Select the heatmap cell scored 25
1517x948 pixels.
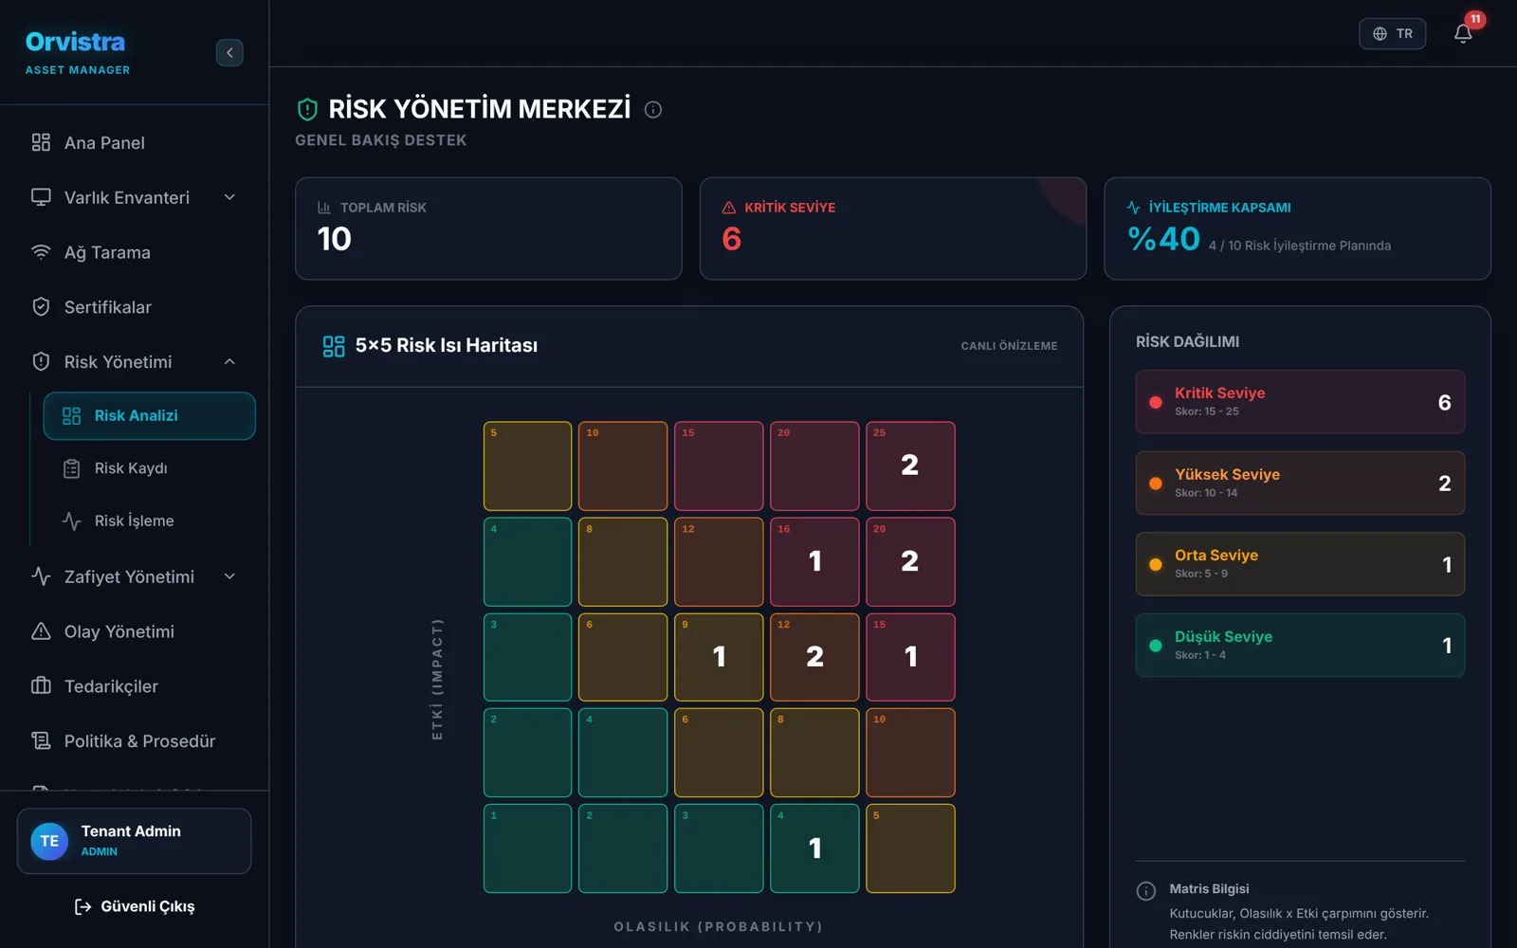tap(910, 465)
